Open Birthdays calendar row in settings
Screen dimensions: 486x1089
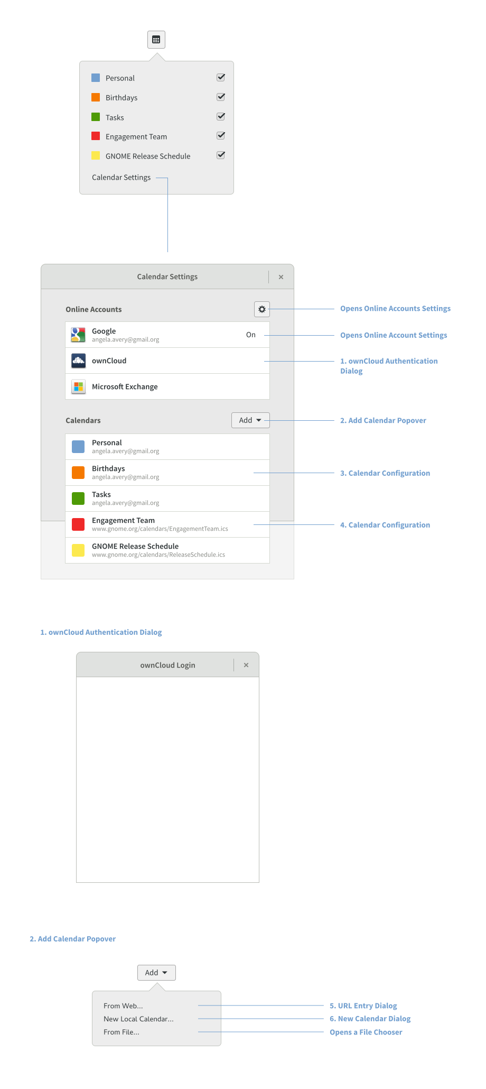coord(167,473)
